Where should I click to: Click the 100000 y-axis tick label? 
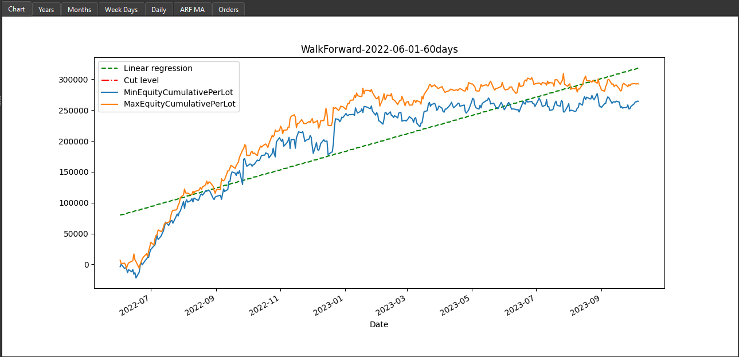click(73, 203)
